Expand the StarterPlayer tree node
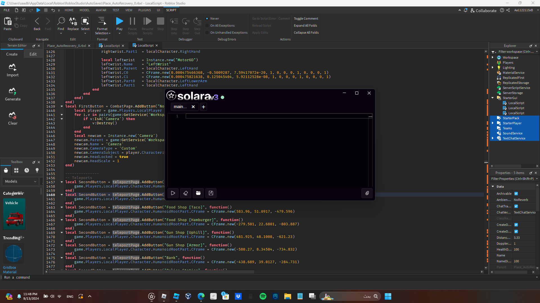The width and height of the screenshot is (540, 303). [x=492, y=123]
